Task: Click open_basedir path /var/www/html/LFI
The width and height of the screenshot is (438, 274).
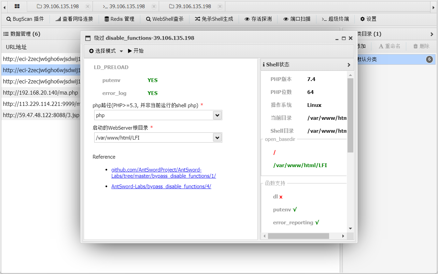Action: tap(300, 165)
